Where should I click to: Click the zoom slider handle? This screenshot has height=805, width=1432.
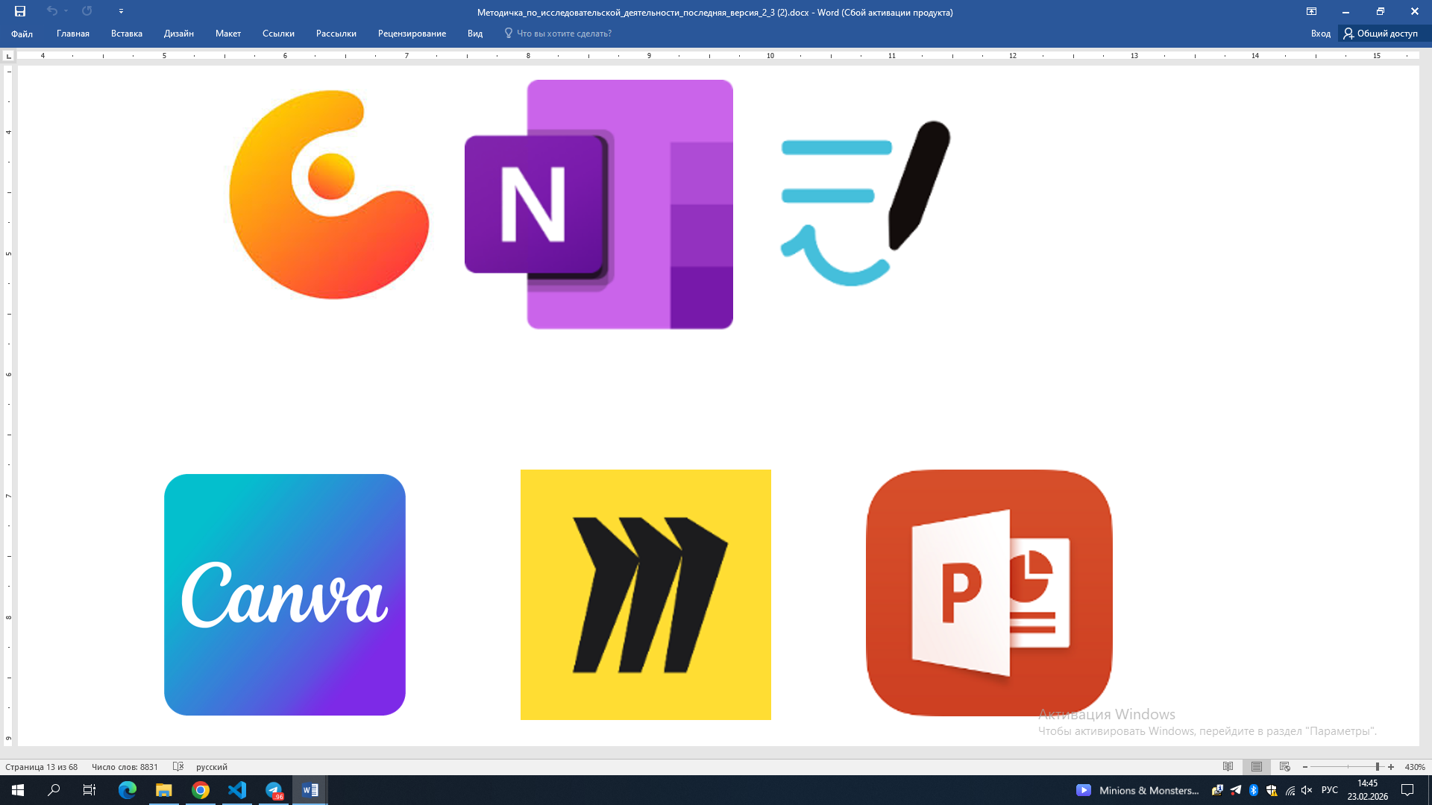pos(1378,767)
